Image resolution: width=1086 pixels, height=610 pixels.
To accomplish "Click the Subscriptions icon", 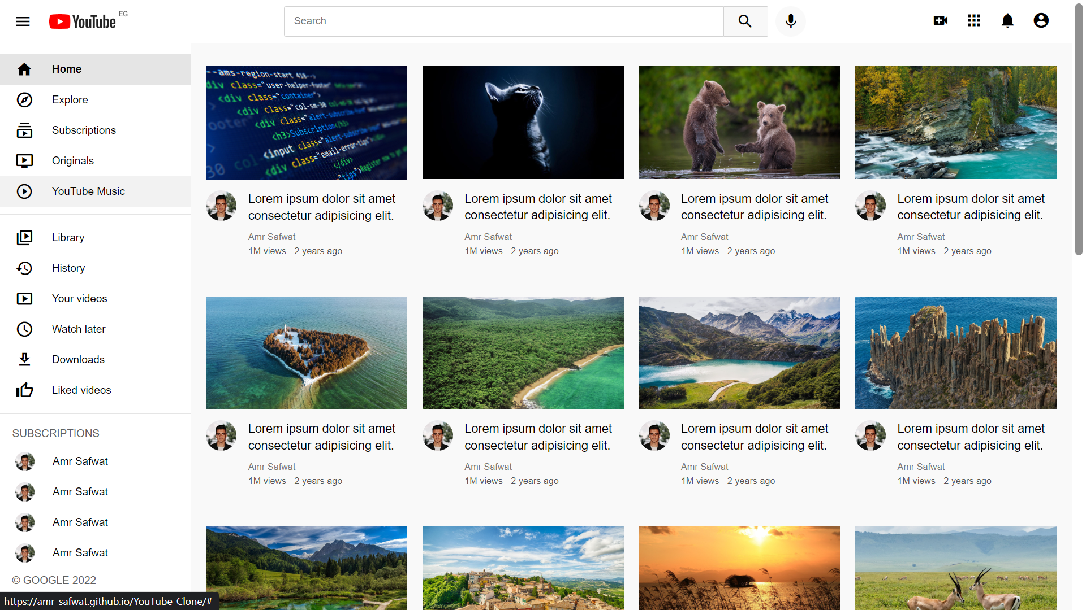I will [x=24, y=130].
